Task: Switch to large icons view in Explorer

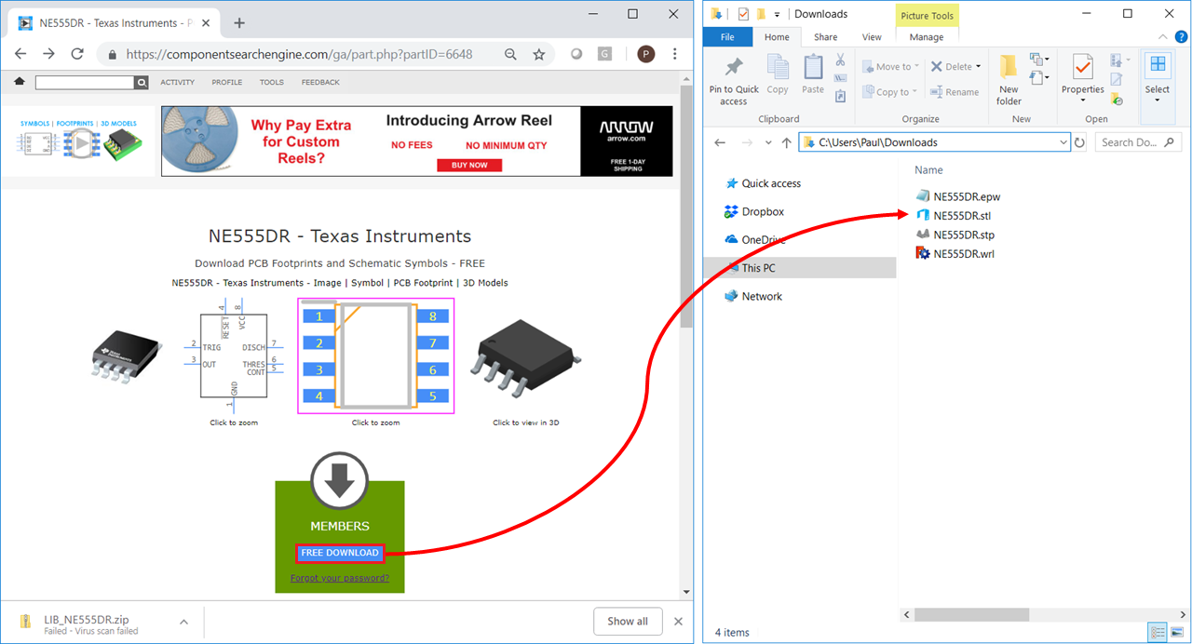Action: [x=1177, y=633]
